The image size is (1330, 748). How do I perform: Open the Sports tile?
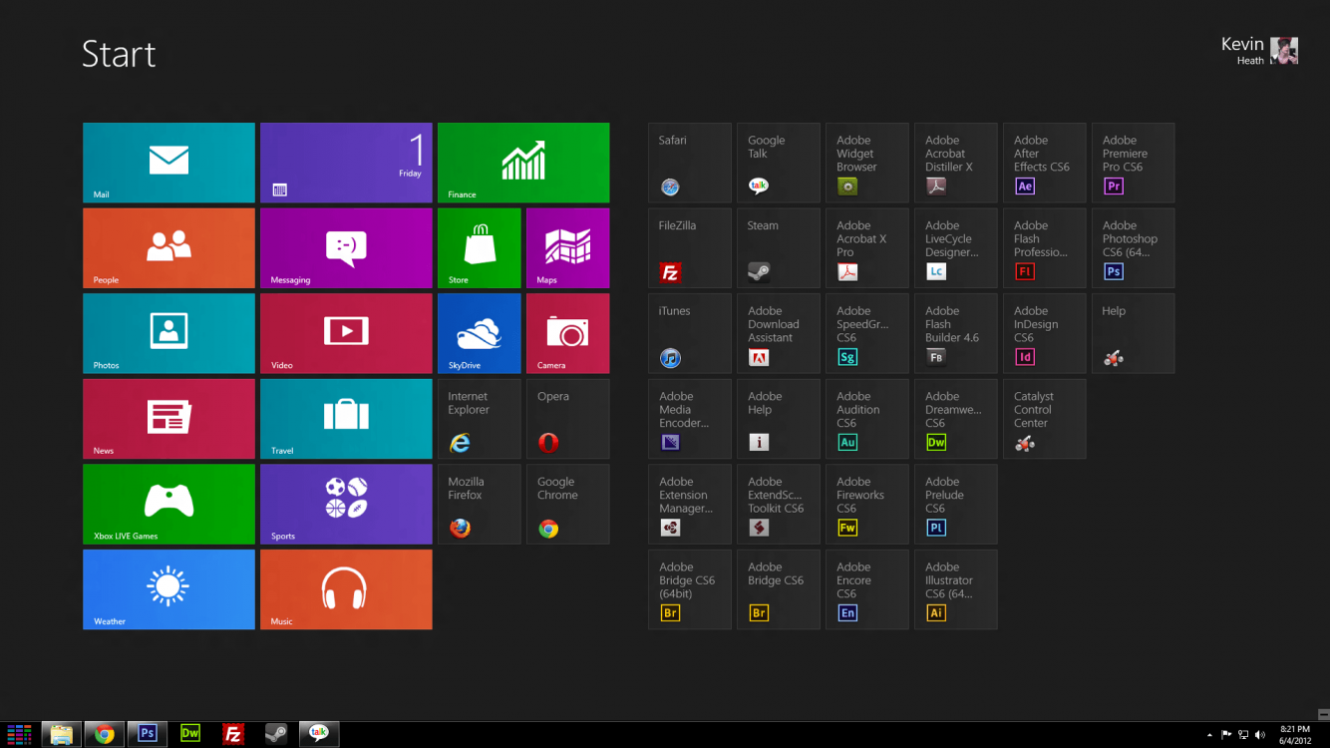346,504
